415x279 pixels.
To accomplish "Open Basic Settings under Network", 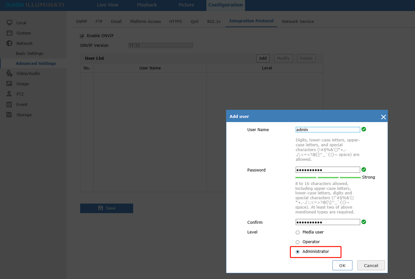I will point(29,53).
